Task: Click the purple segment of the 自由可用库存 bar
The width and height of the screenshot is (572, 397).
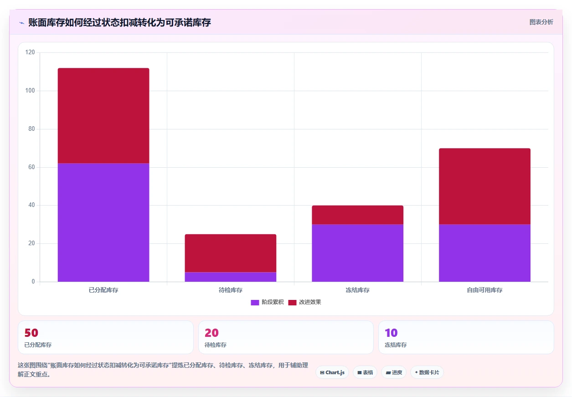Action: (485, 253)
